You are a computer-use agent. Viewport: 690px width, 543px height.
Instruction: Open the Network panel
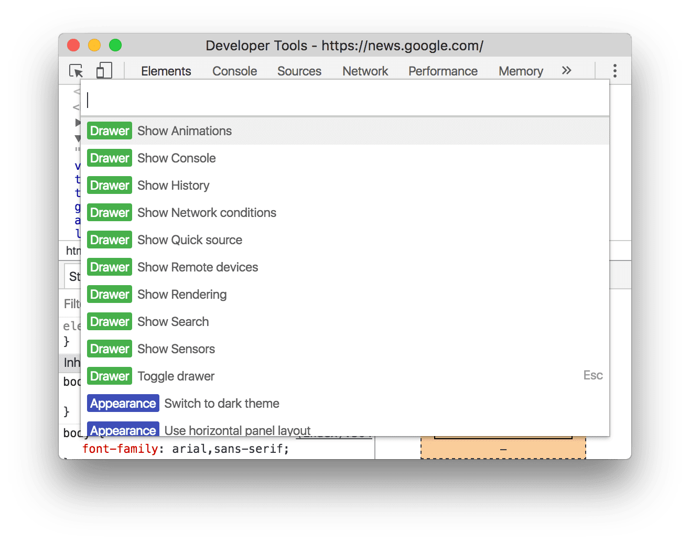pyautogui.click(x=364, y=70)
